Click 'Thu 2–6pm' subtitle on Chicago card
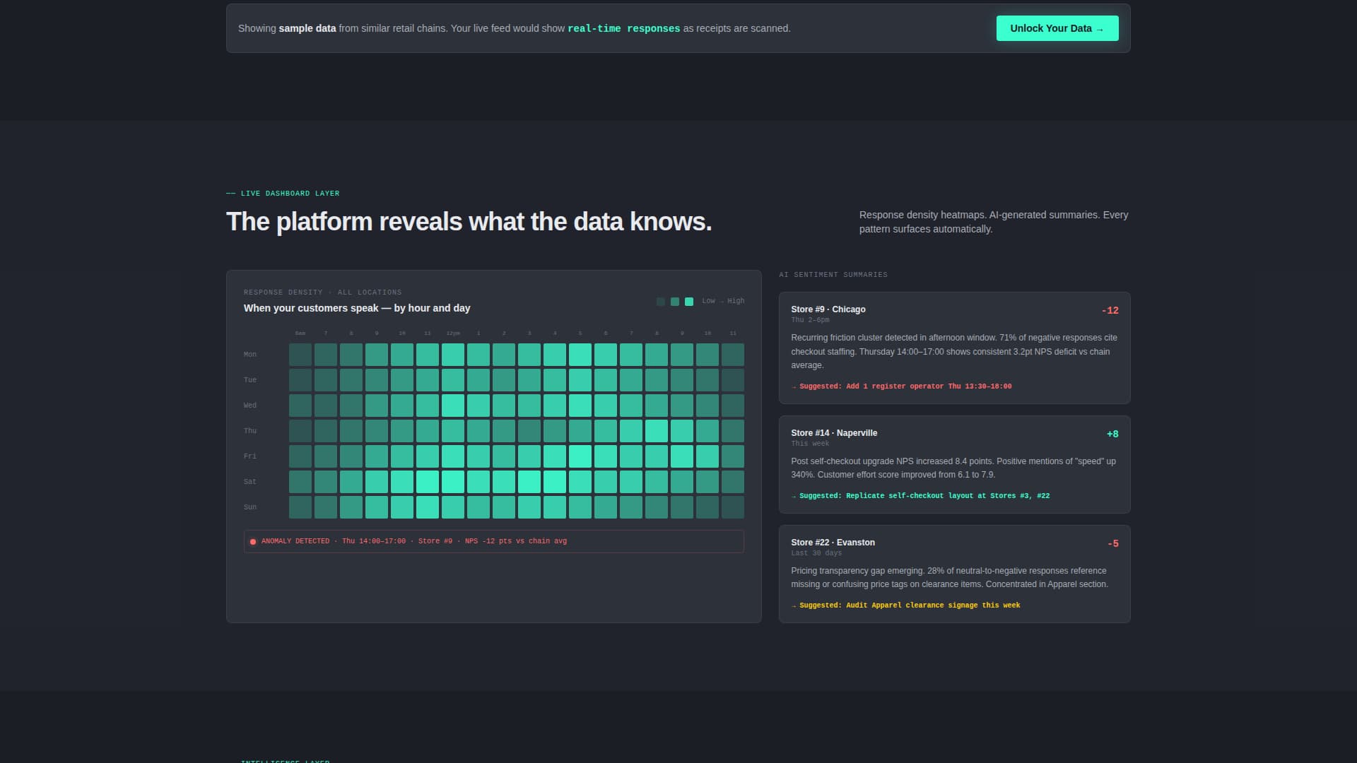This screenshot has height=763, width=1357. tap(810, 320)
